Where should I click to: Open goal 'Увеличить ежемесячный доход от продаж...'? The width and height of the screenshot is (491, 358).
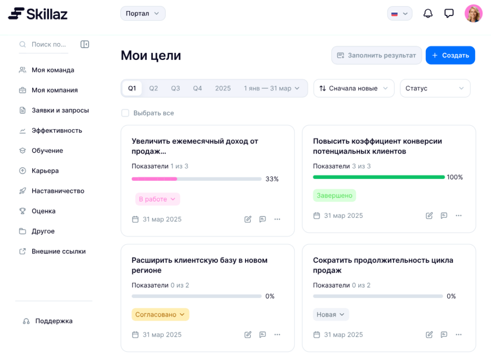tap(195, 146)
